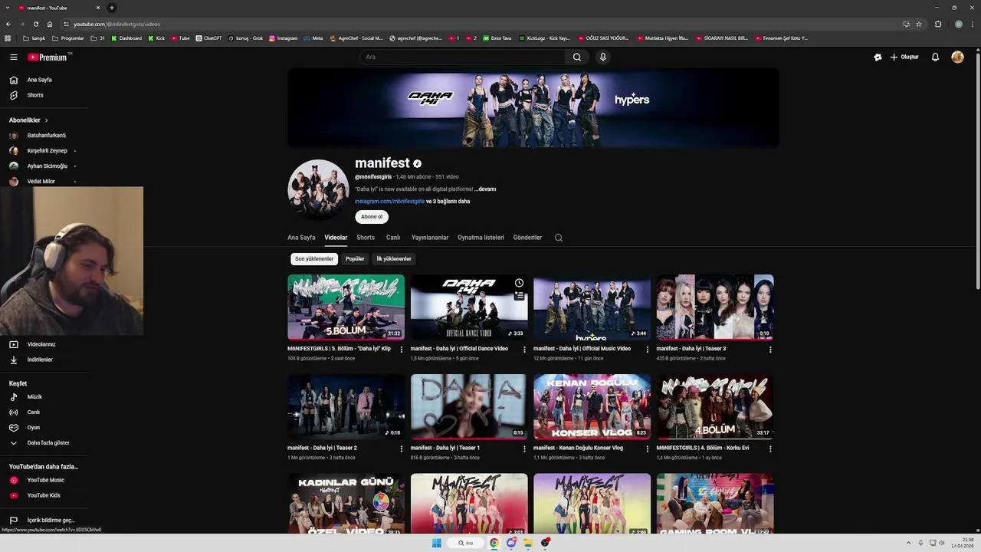Open options for Daha İyi Teaser 1
This screenshot has width=981, height=552.
(524, 449)
